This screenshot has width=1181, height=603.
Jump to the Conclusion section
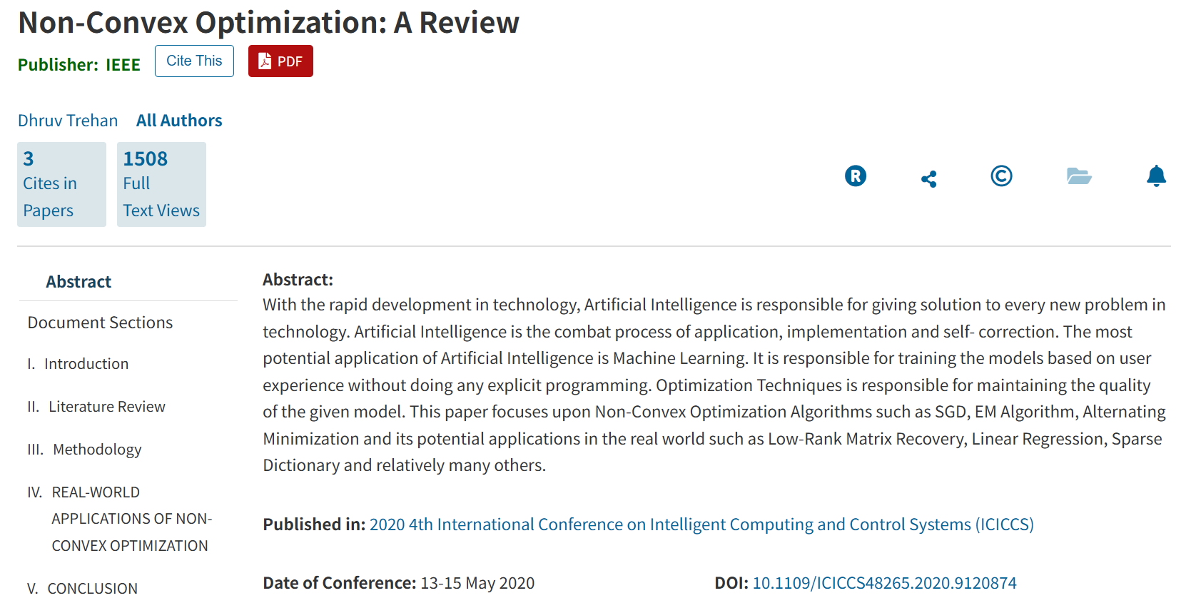tap(82, 589)
